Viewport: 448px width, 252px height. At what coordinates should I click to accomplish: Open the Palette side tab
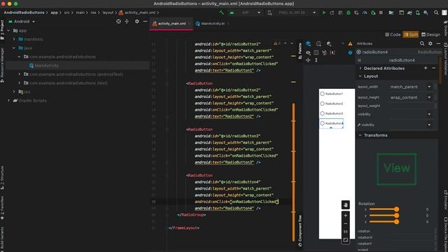pos(300,51)
